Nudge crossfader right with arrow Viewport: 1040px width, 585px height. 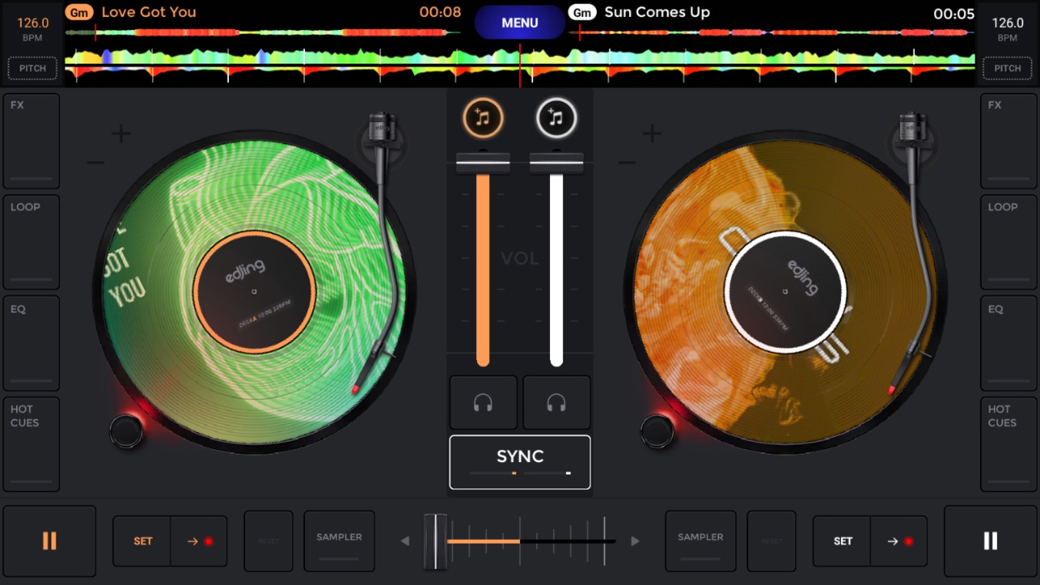(x=635, y=541)
